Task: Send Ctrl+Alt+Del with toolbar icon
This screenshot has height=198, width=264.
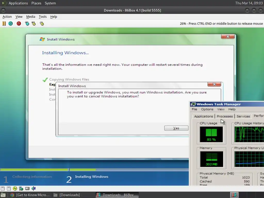Action: pos(27,23)
